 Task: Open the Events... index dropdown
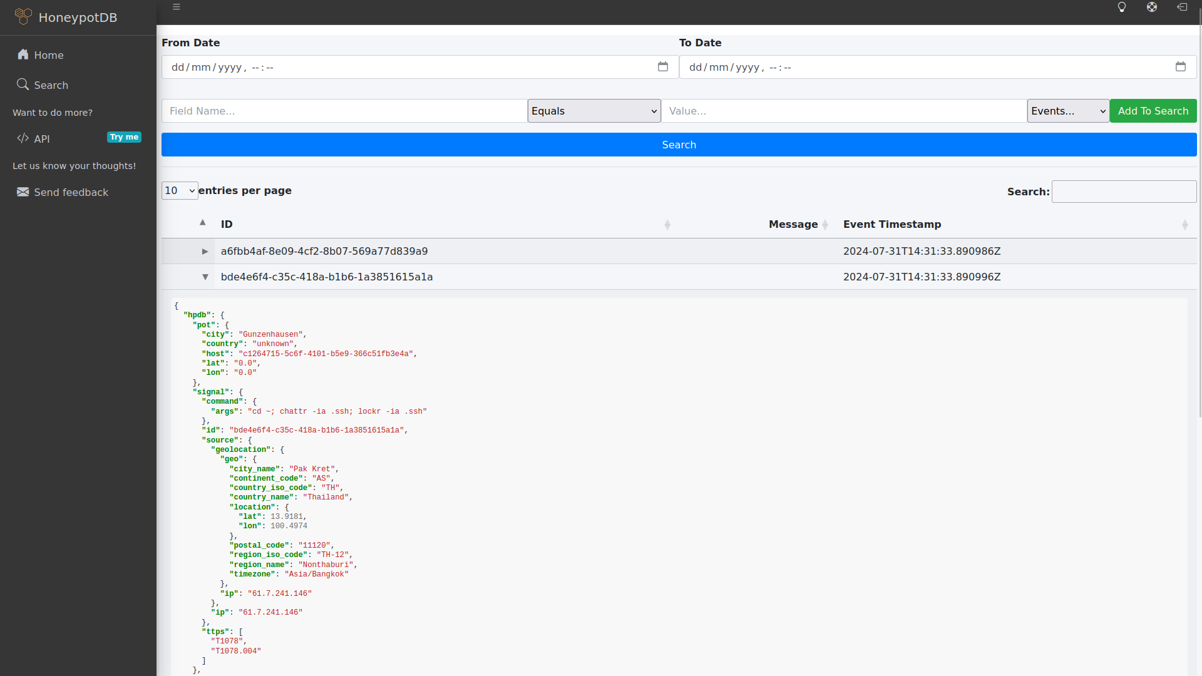(1067, 111)
